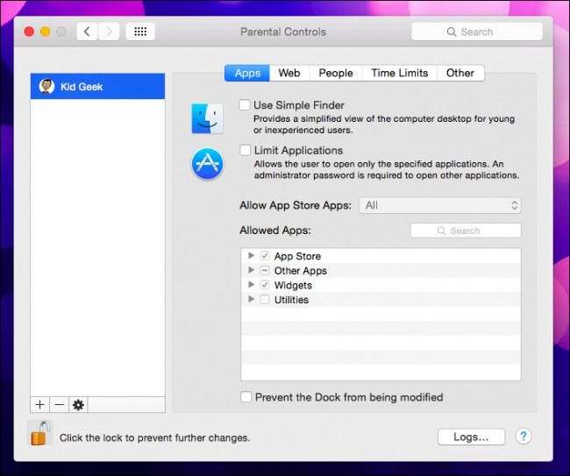
Task: Click the App Store icon beside Limit Applications
Action: pos(207,164)
